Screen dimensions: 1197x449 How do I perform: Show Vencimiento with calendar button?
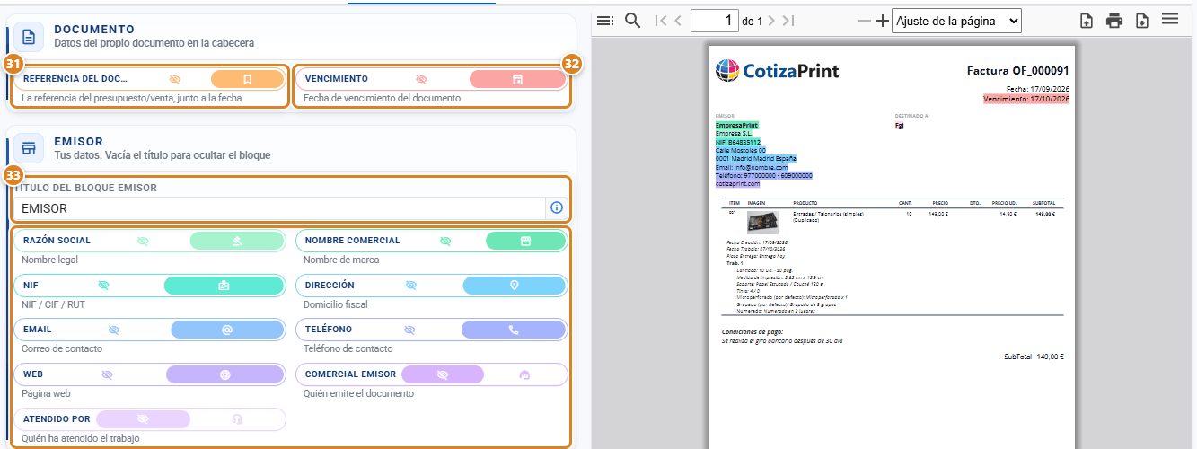point(517,79)
